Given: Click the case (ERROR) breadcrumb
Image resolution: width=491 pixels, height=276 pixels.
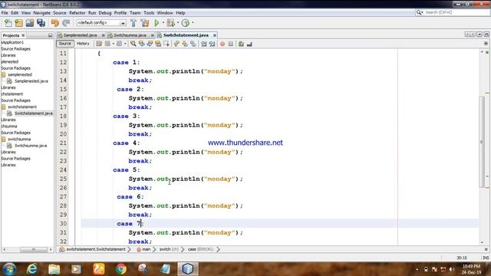Looking at the screenshot, I should [x=201, y=249].
